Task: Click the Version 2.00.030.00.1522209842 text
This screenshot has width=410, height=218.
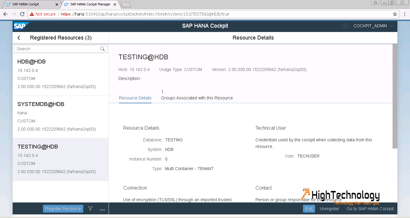Action: click(259, 69)
